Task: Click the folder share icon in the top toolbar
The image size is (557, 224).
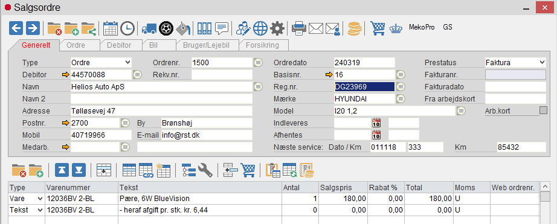Action: pos(88,28)
